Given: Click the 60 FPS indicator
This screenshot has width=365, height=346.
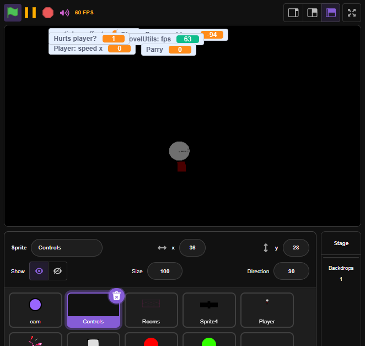Looking at the screenshot, I should pos(84,13).
